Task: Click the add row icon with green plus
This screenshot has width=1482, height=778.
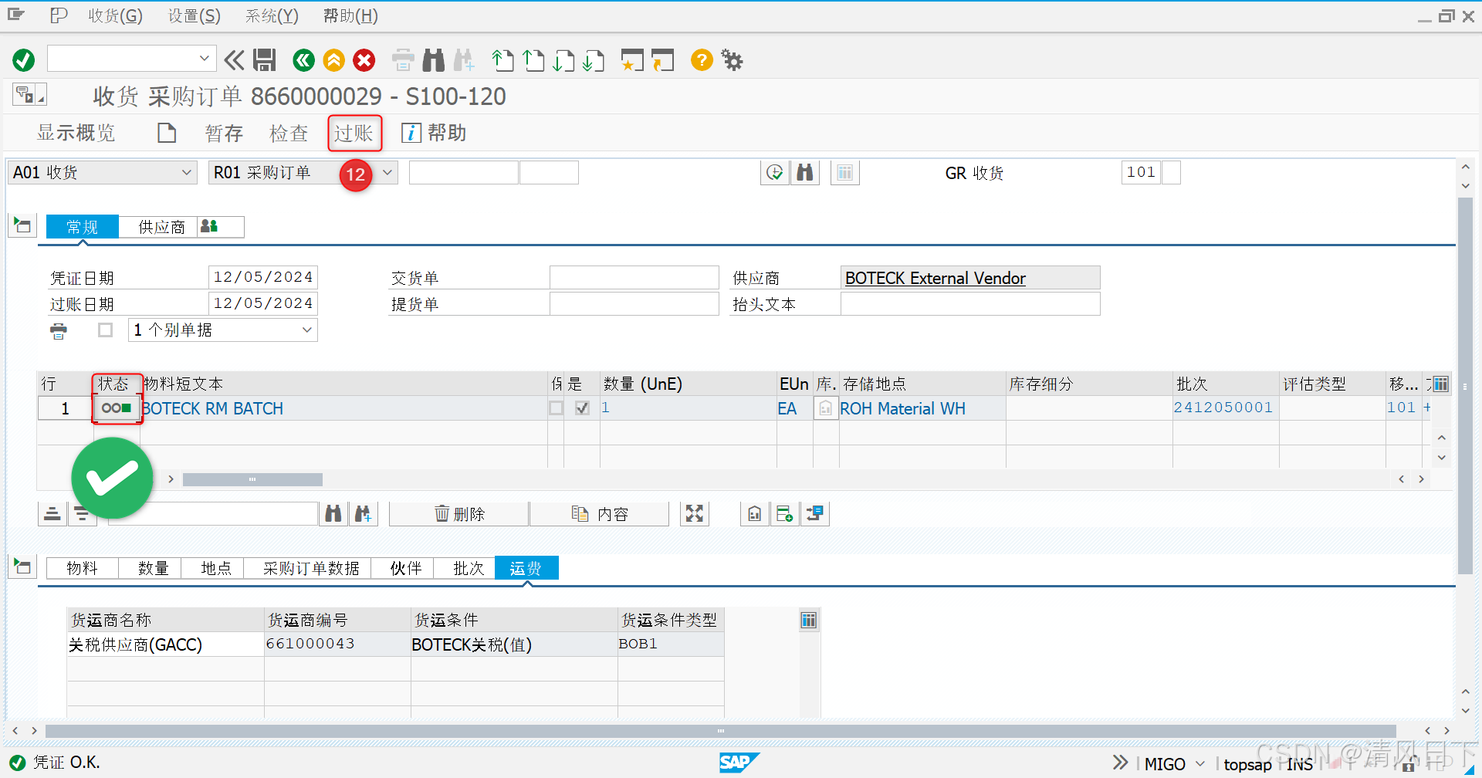Action: [x=785, y=514]
